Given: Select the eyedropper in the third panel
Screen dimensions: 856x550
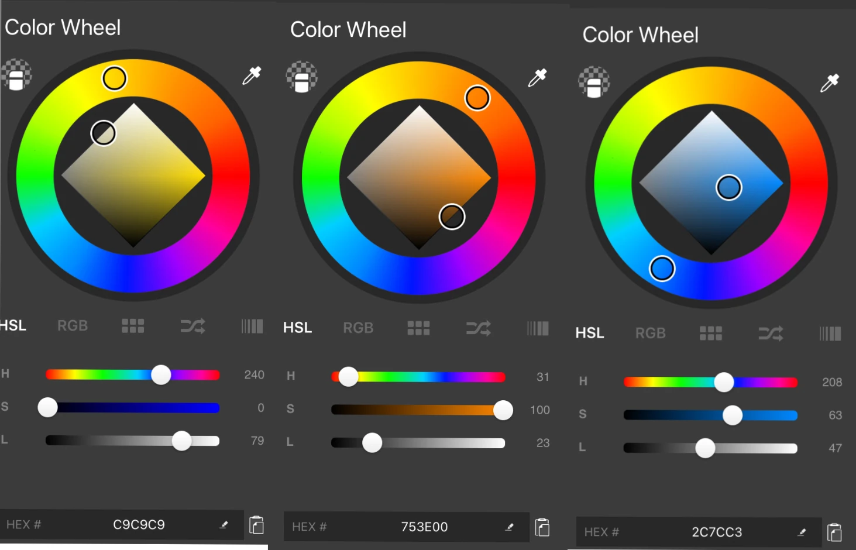Looking at the screenshot, I should pos(829,82).
